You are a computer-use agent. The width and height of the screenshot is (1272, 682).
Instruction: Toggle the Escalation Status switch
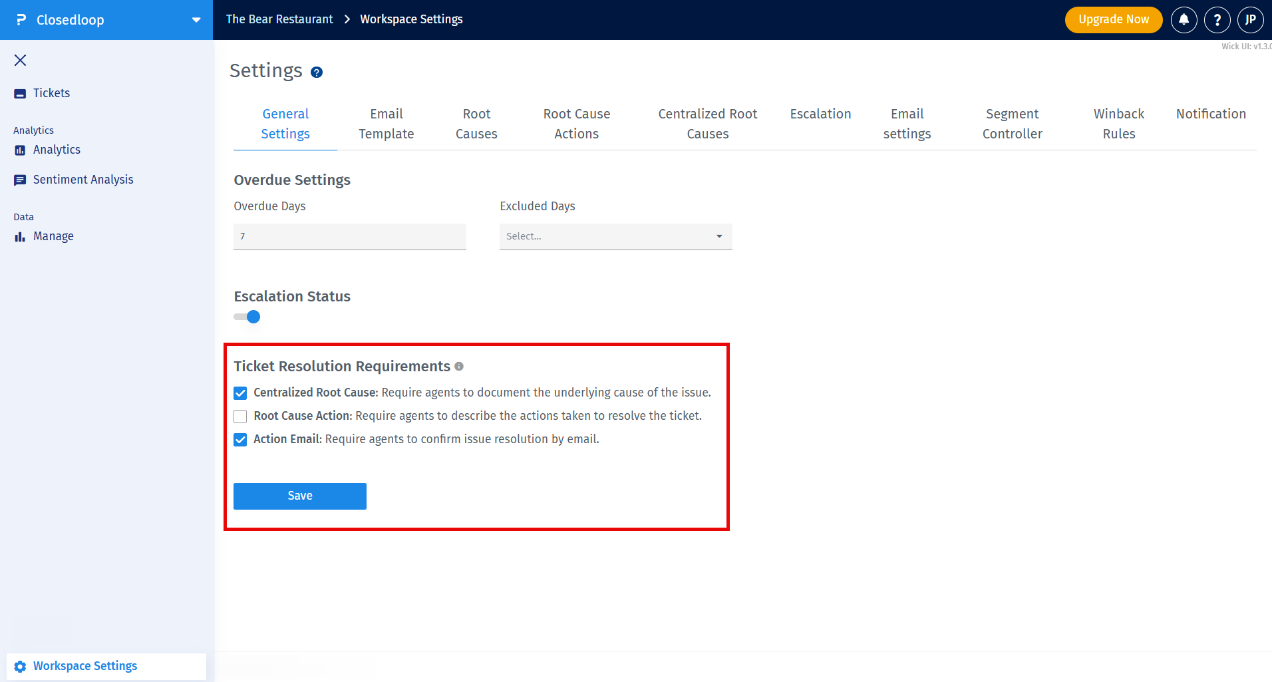[x=247, y=317]
